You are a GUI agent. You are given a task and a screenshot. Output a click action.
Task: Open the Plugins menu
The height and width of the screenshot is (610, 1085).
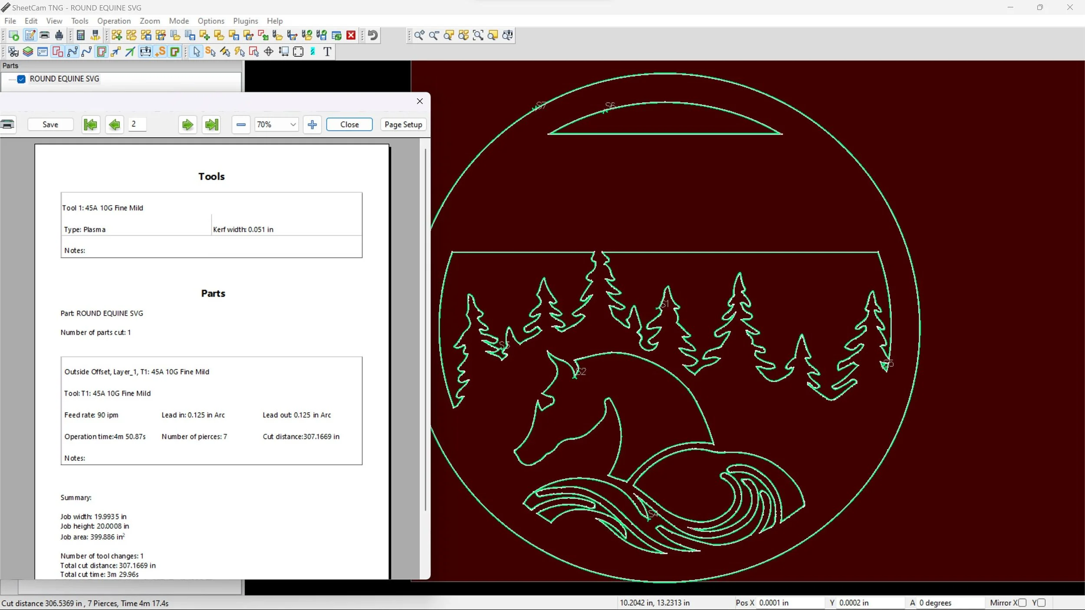tap(245, 21)
